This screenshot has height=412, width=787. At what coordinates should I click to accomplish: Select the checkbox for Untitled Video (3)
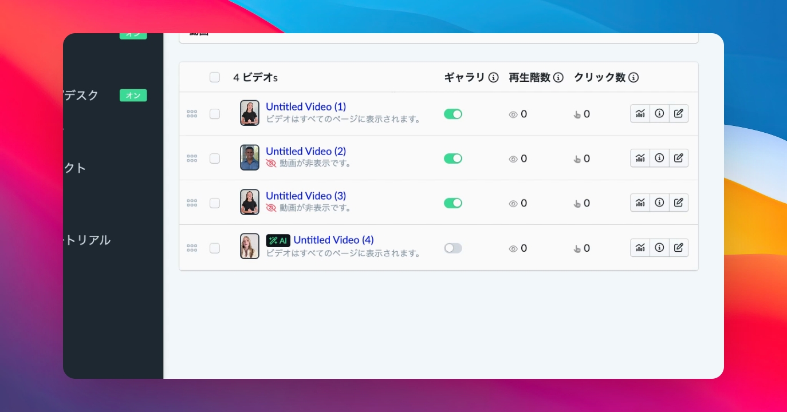pos(215,203)
